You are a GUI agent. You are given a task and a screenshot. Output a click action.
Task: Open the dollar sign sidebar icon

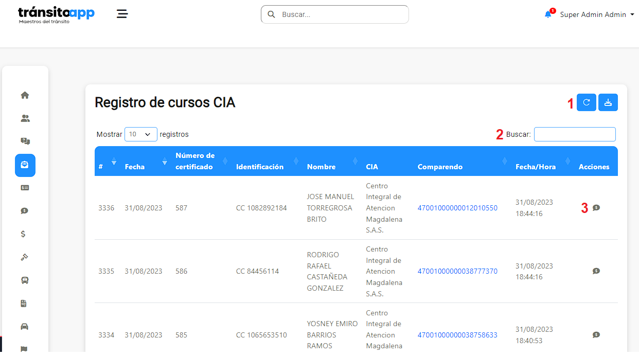coord(23,234)
